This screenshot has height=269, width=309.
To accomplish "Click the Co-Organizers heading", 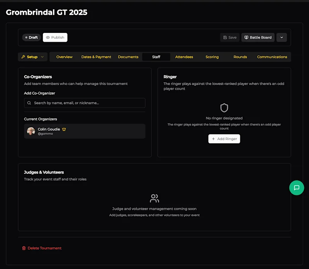I will point(38,77).
